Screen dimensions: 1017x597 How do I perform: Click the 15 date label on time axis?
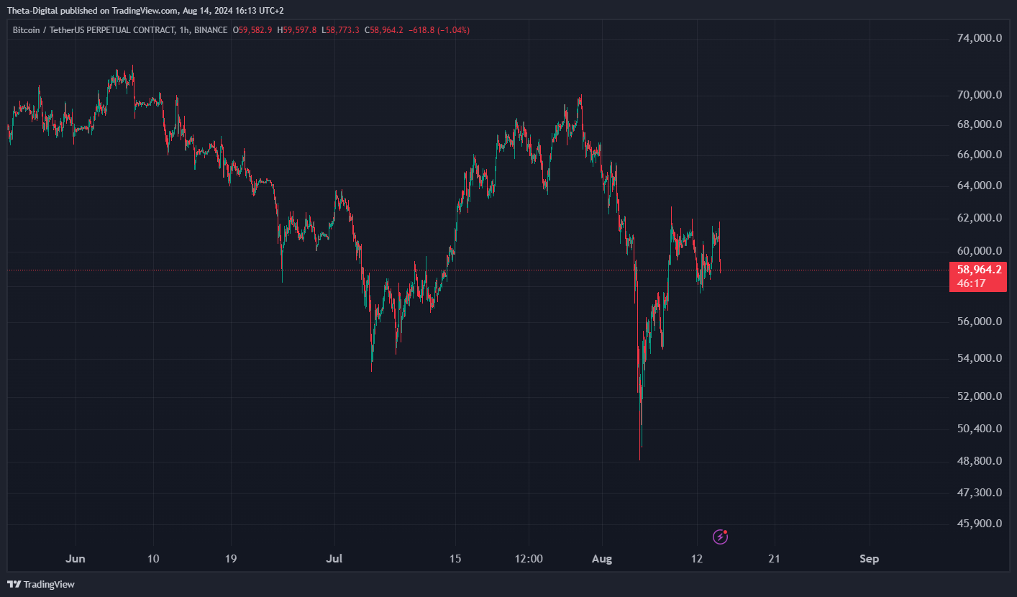[x=455, y=559]
